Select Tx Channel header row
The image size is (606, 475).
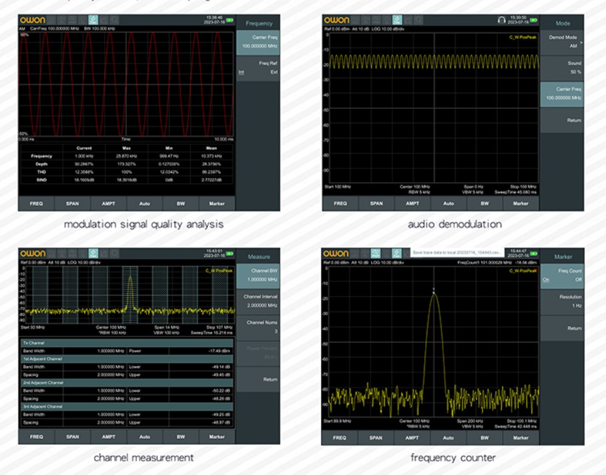click(127, 343)
